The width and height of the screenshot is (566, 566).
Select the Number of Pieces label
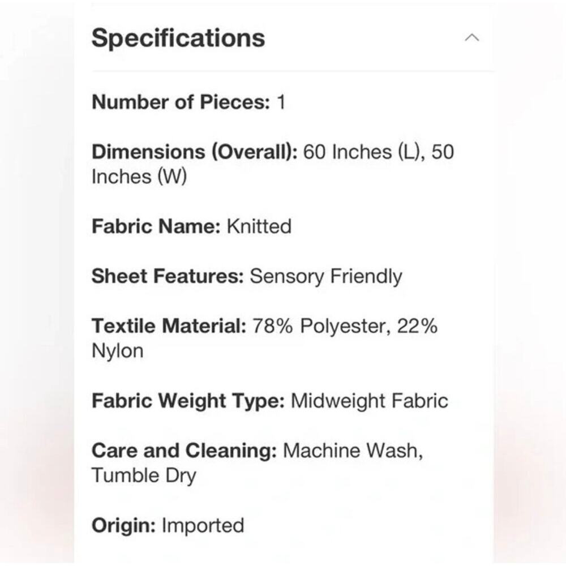coord(181,102)
